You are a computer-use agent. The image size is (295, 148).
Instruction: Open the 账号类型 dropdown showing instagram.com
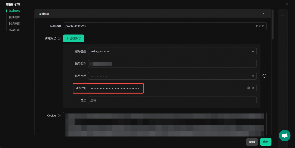point(172,52)
